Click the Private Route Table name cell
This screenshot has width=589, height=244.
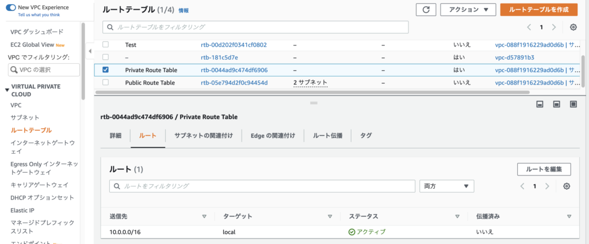click(151, 70)
